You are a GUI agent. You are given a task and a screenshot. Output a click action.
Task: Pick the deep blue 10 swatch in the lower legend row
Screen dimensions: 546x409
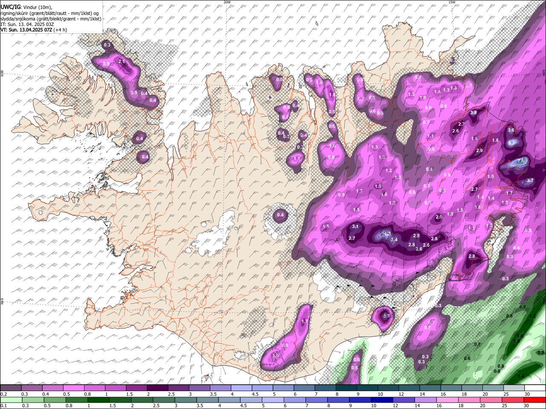(x=382, y=400)
